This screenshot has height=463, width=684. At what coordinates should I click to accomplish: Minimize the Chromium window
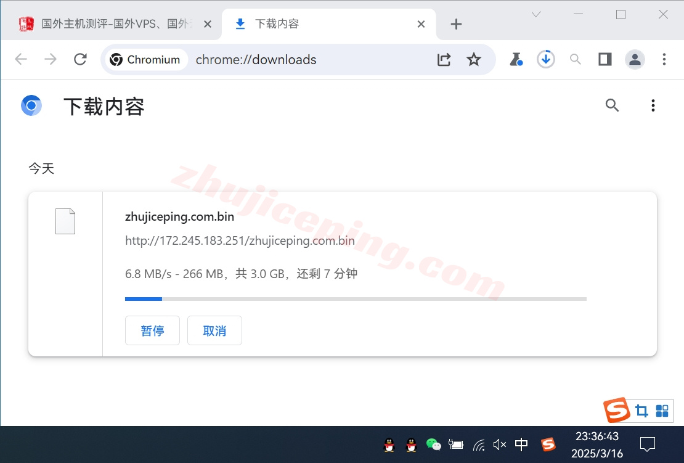pyautogui.click(x=579, y=14)
